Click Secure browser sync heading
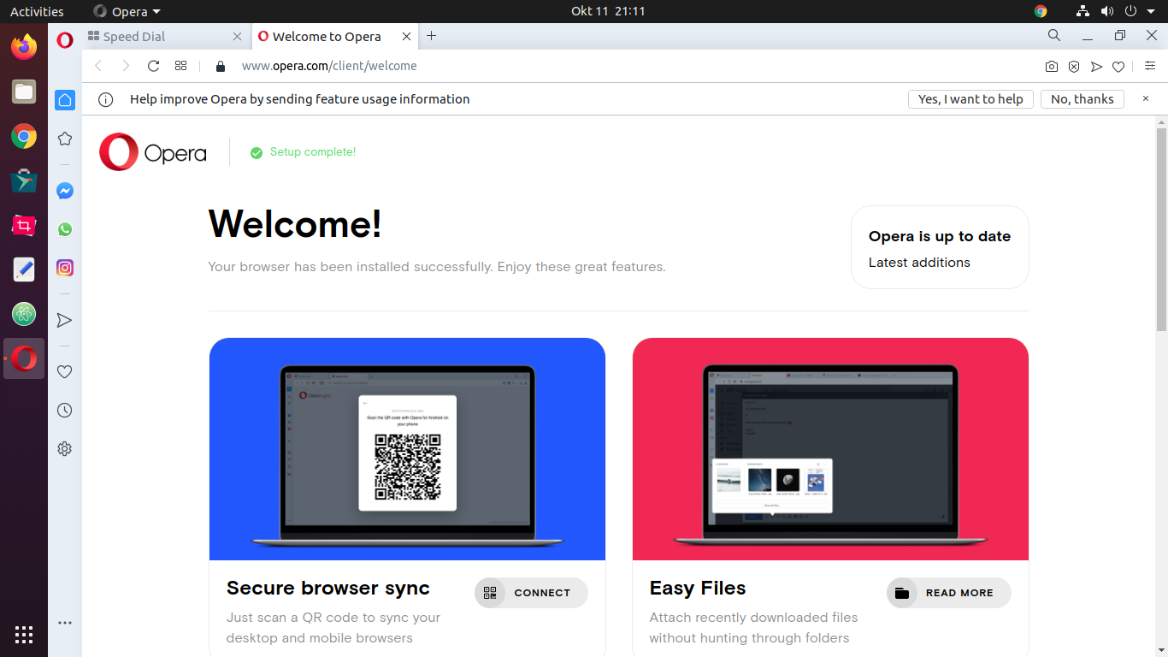Screen dimensions: 1168x657 (328, 588)
